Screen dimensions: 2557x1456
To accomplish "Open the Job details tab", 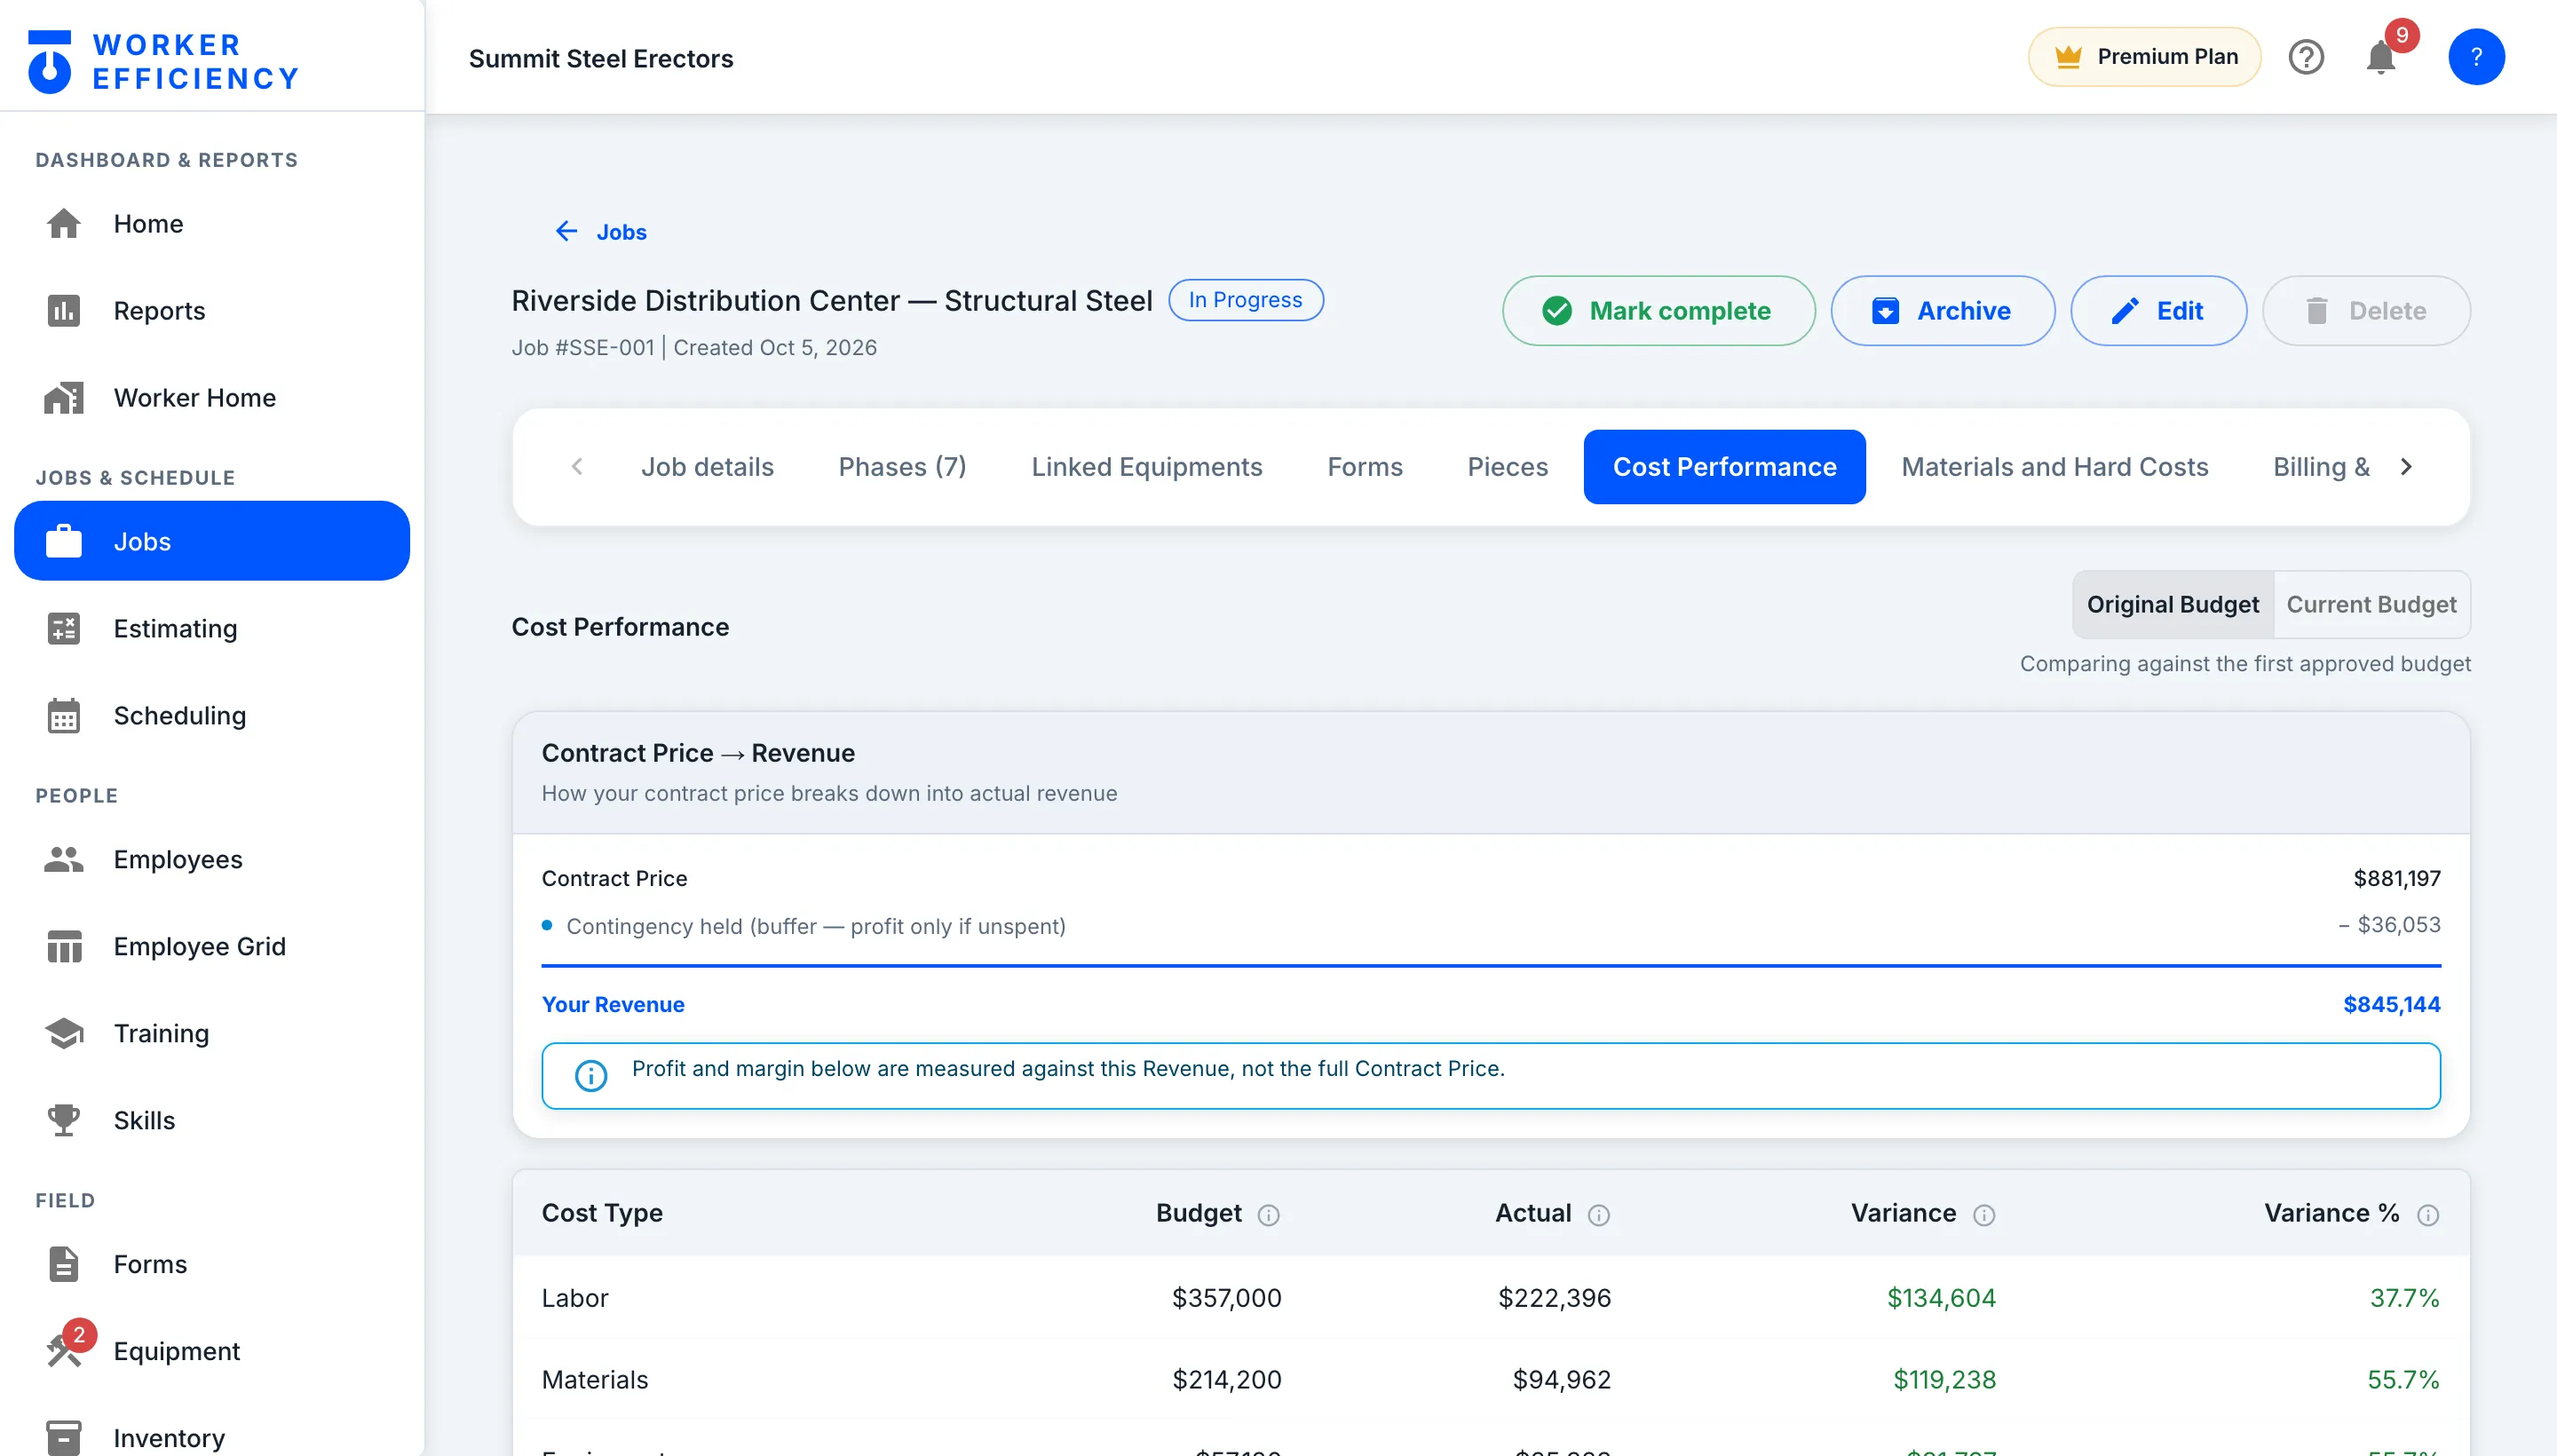I will (707, 466).
